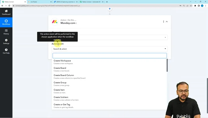
Task: Reload the current page
Action: [9, 6]
